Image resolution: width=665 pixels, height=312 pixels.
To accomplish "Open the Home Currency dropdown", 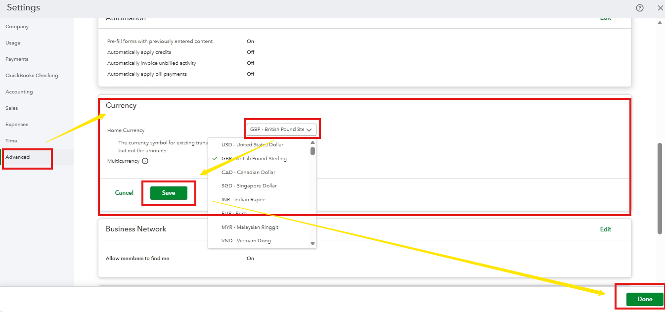I will 281,130.
